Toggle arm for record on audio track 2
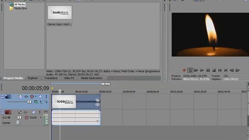249x140 pixels. click(x=19, y=112)
